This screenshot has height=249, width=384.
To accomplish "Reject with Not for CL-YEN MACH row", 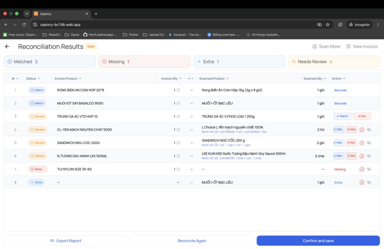I will coord(351,129).
